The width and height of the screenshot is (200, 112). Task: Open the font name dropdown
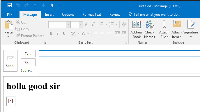[x=68, y=25]
